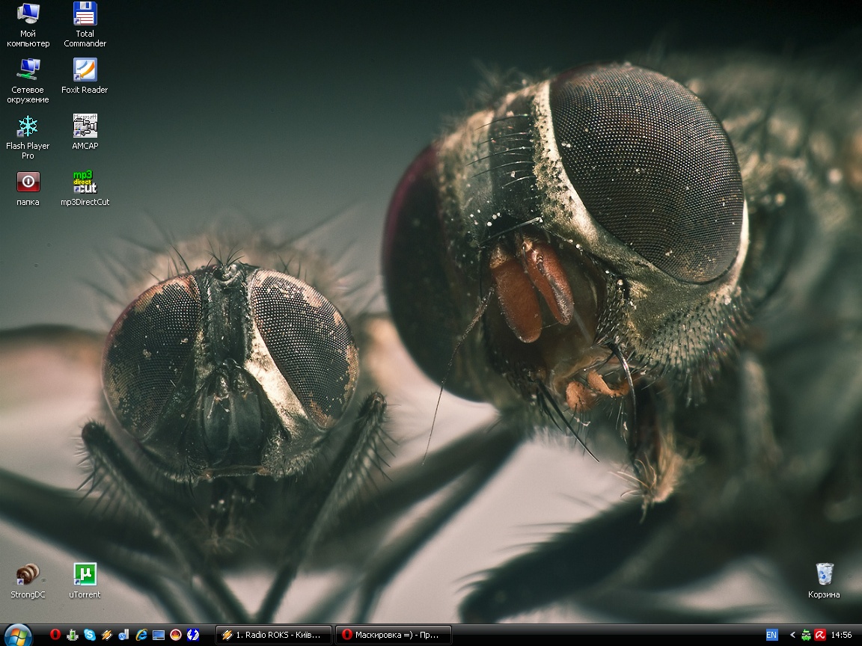This screenshot has width=862, height=646.
Task: Expand hidden system tray icons arrow
Action: pyautogui.click(x=792, y=635)
